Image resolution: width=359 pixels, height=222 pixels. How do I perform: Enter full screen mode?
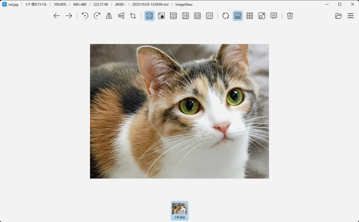(x=262, y=16)
